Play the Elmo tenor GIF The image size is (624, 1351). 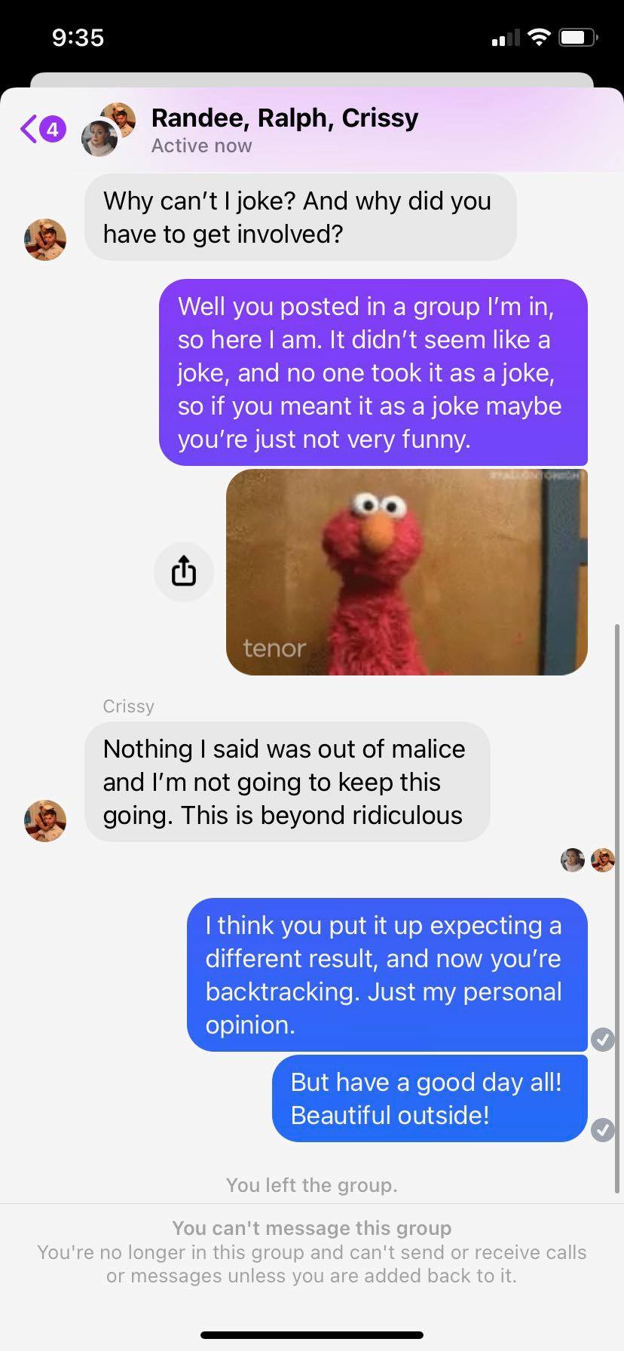pyautogui.click(x=407, y=571)
